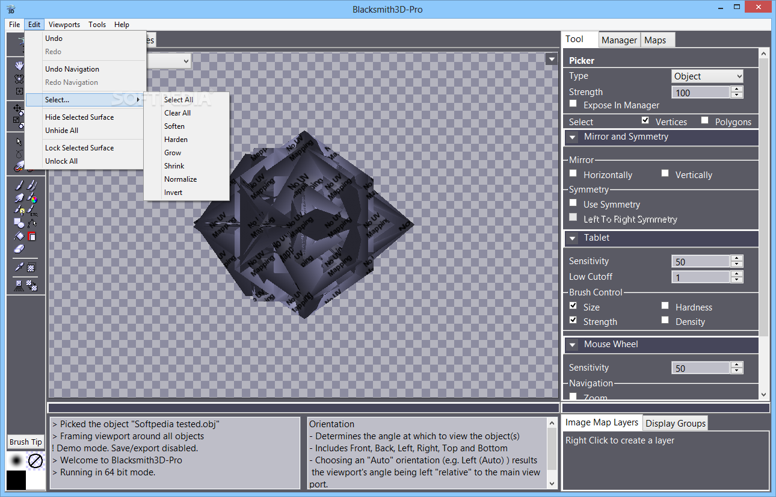The height and width of the screenshot is (497, 776).
Task: Open the viewport corner dropdown arrow
Action: tap(551, 59)
